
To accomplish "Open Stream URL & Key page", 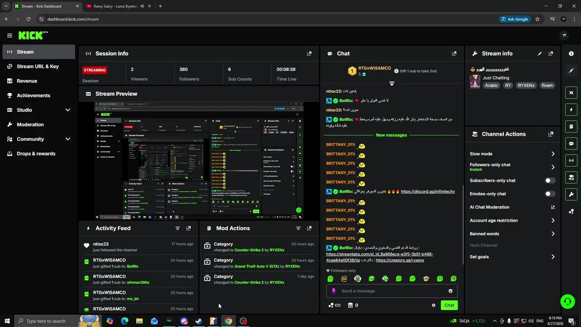I will point(39,66).
